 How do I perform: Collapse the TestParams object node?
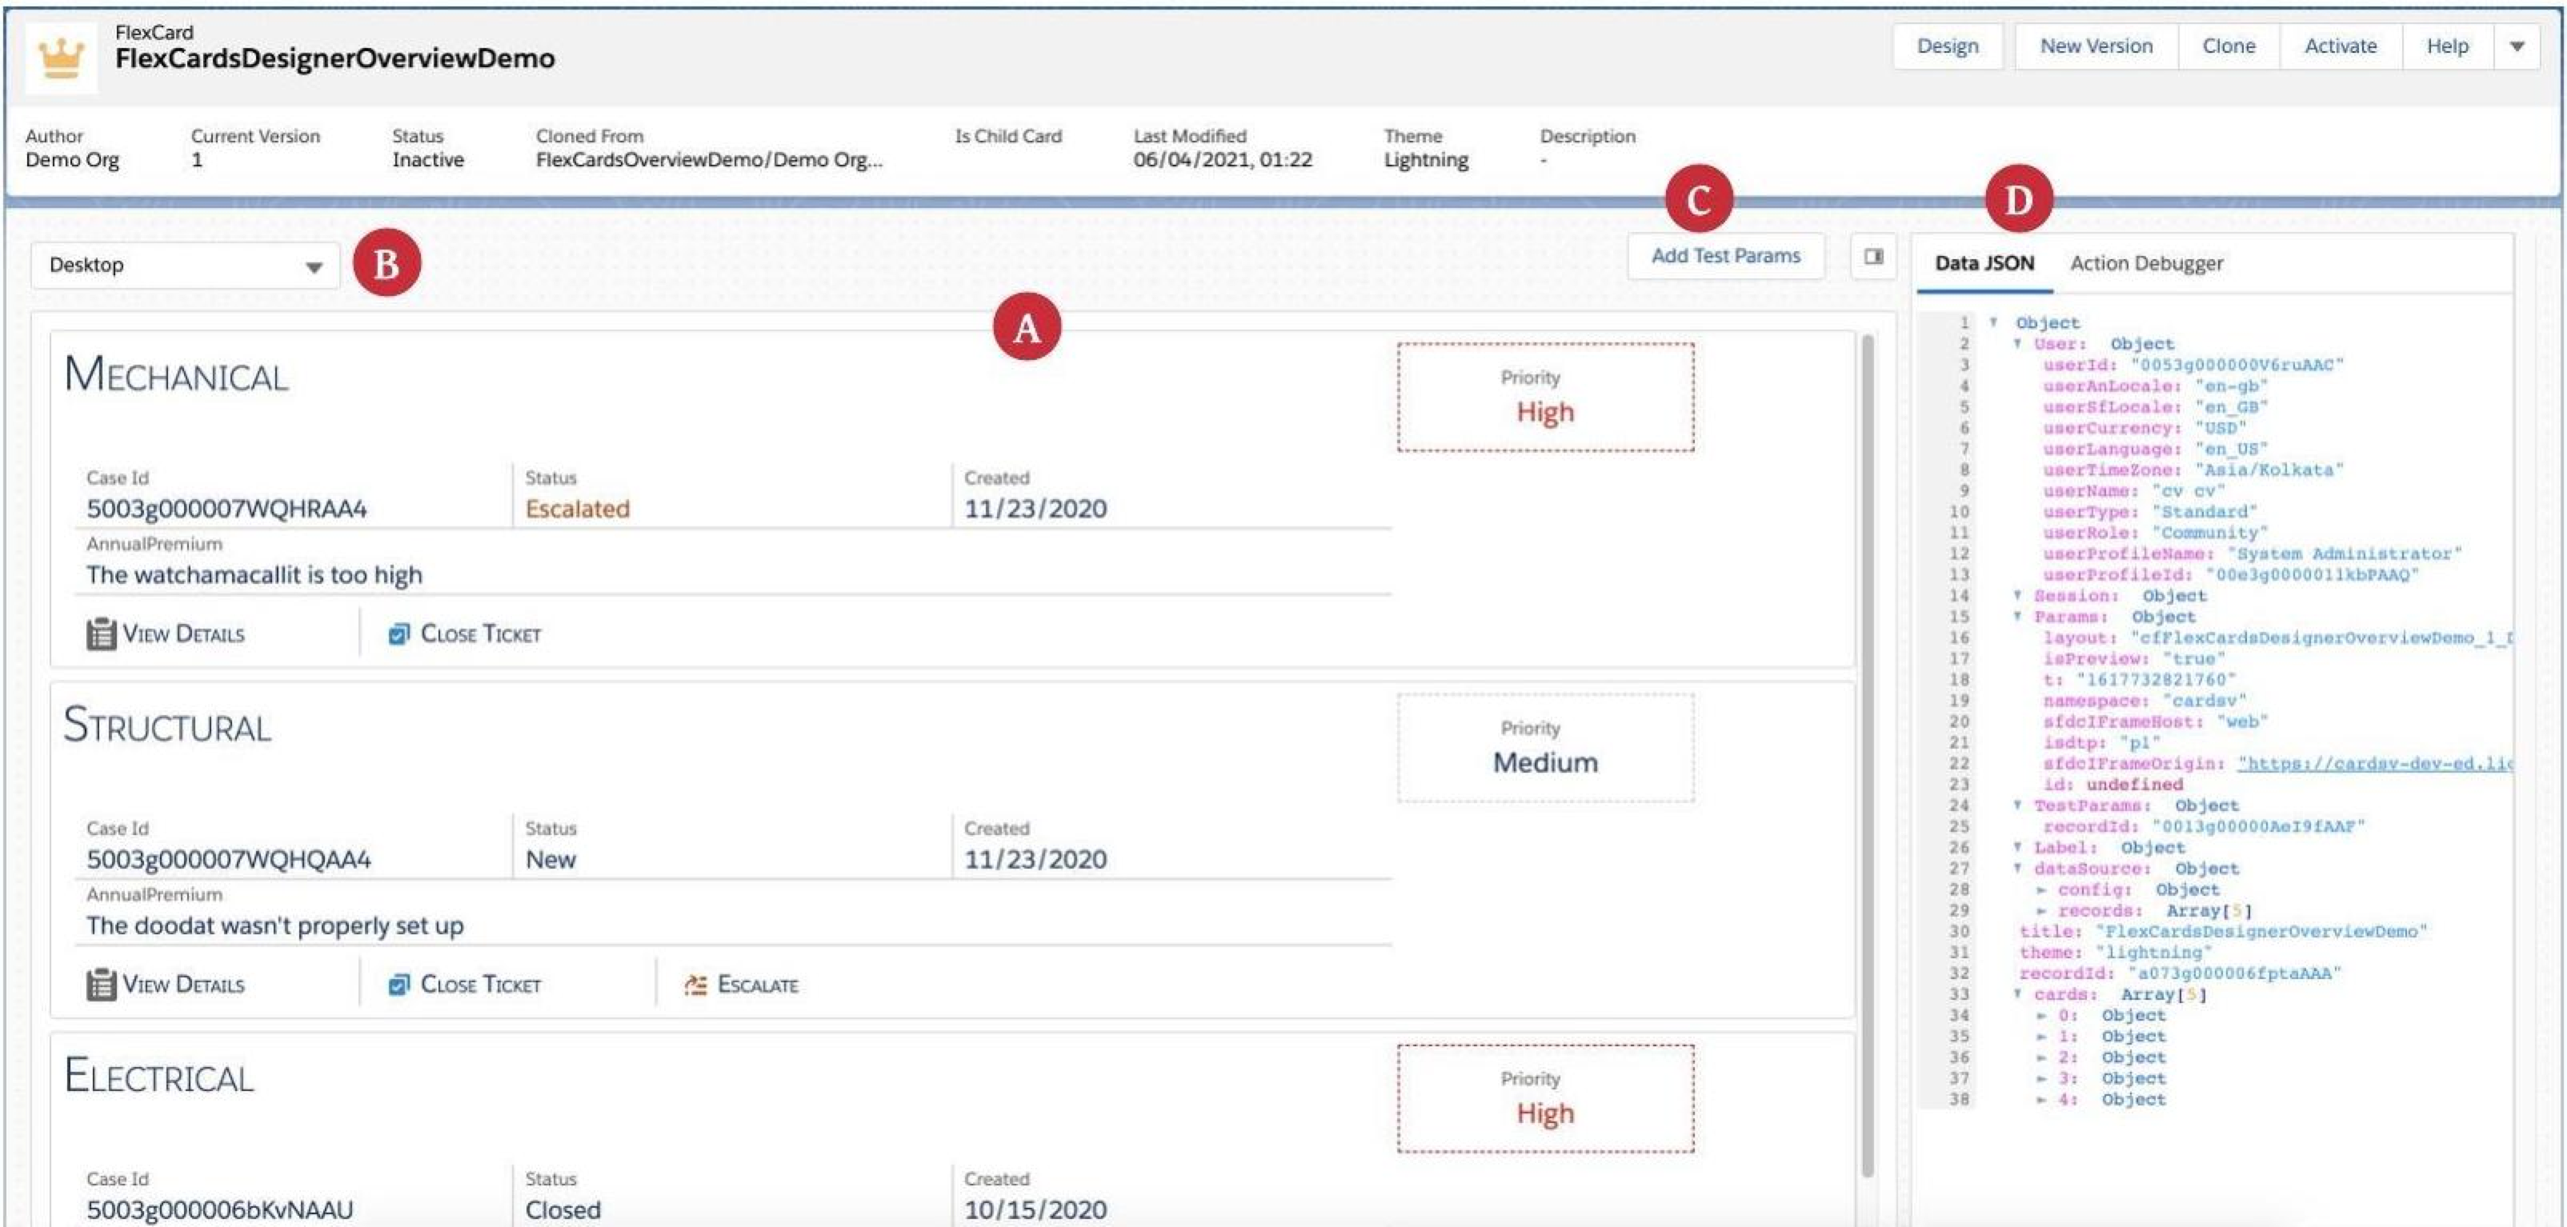[2017, 805]
